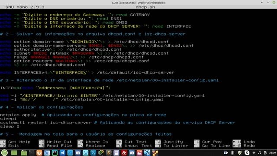Open the WM blue waveform app icon
277x156 pixels.
[x=86, y=153]
